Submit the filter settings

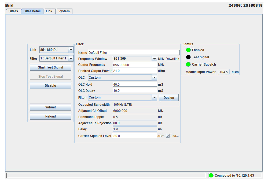50,107
